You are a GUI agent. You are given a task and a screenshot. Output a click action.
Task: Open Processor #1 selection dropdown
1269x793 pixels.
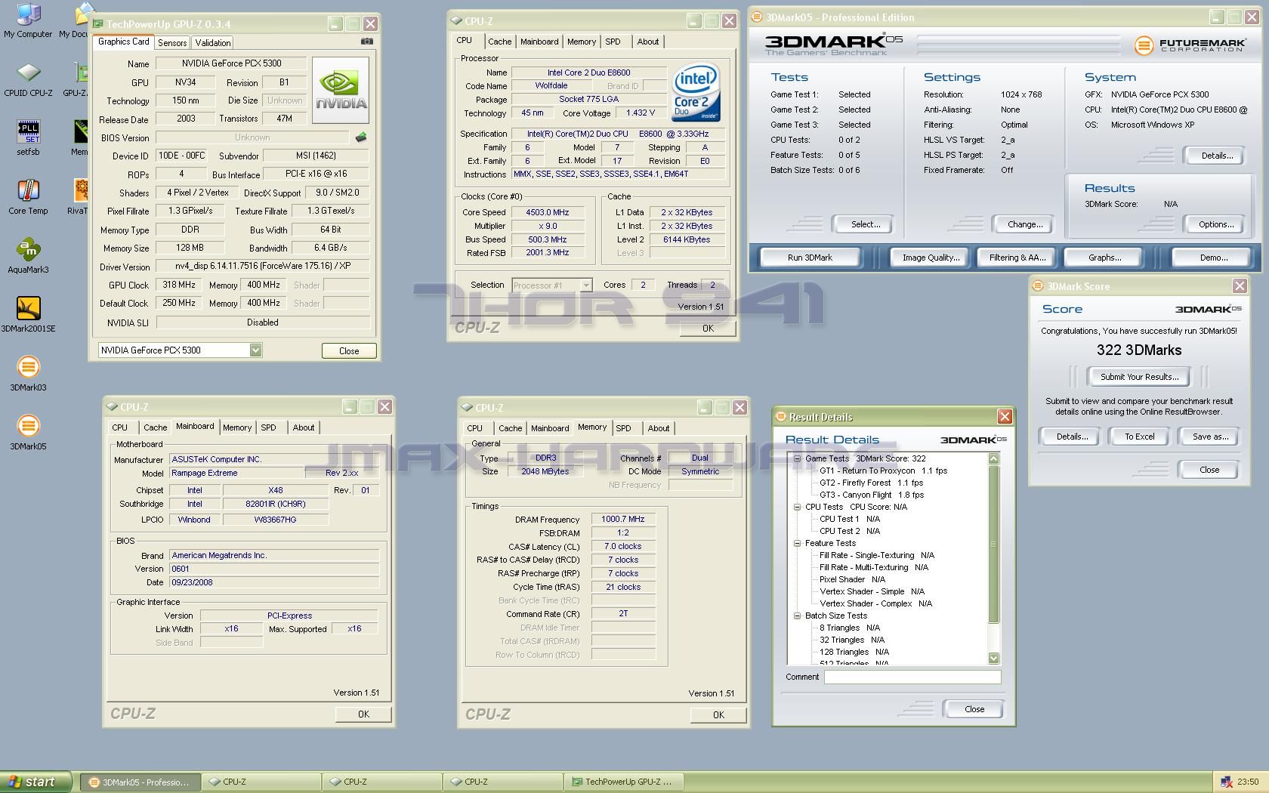(x=585, y=285)
